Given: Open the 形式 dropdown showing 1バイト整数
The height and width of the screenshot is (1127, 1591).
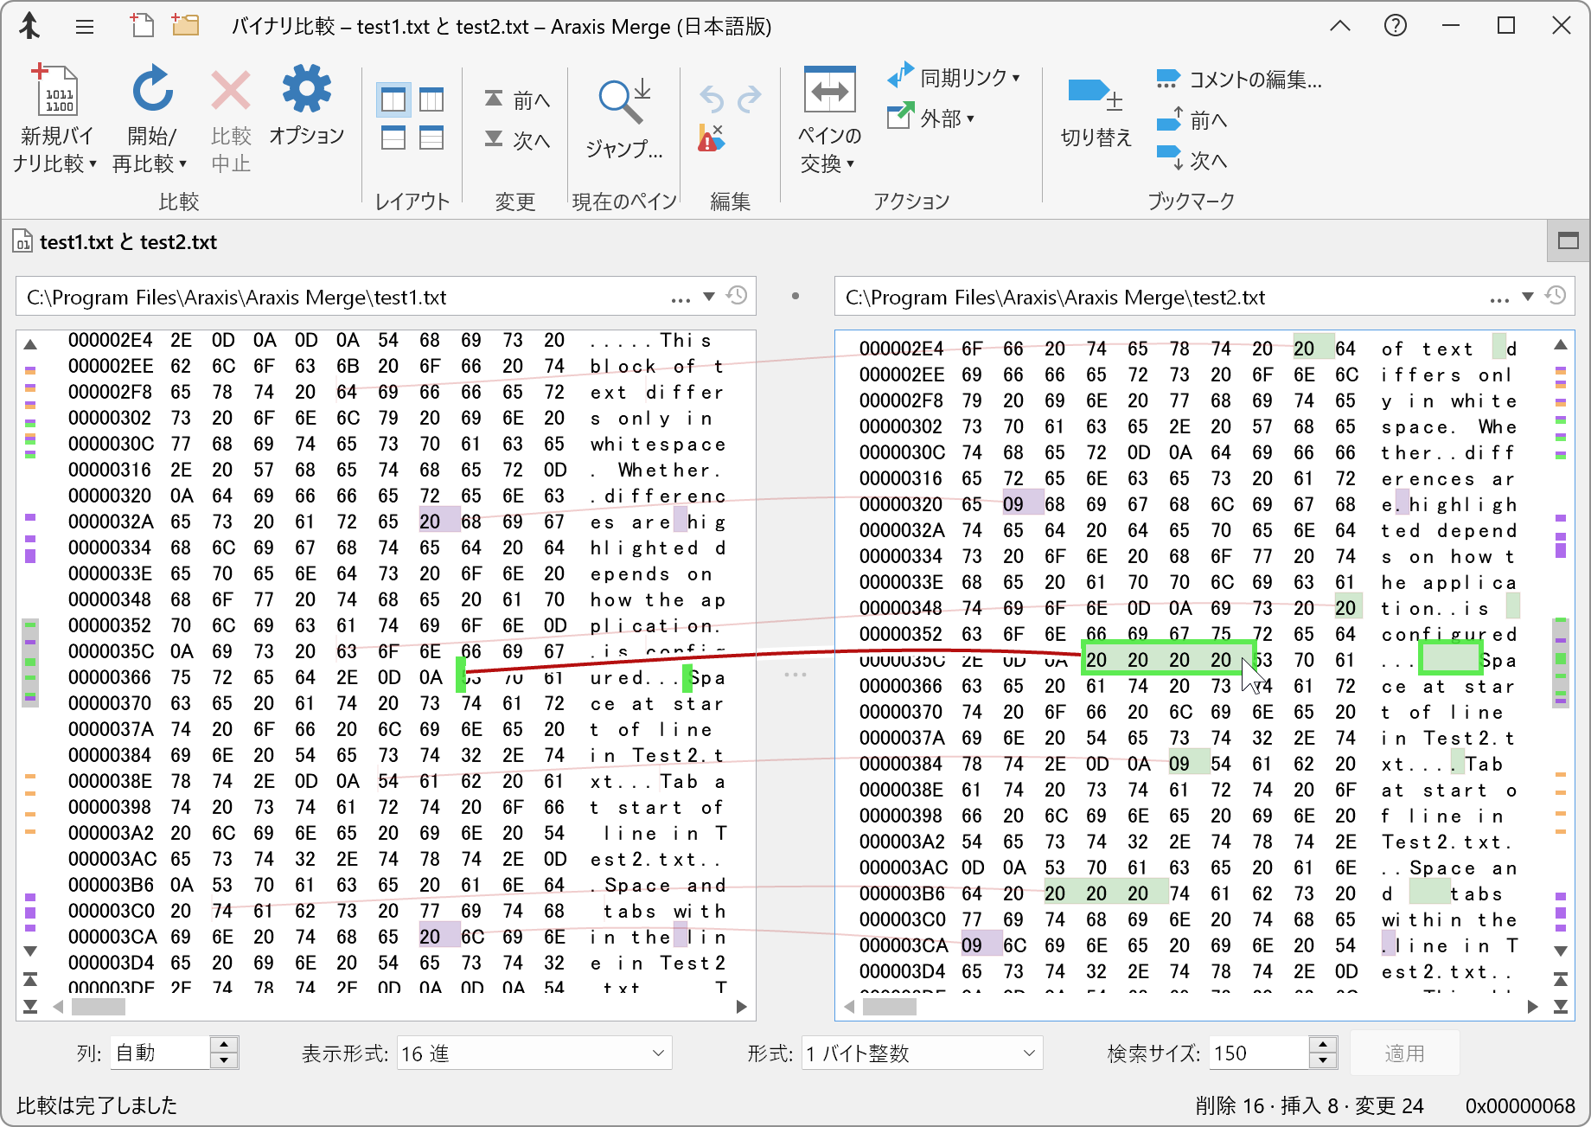Looking at the screenshot, I should [x=919, y=1053].
